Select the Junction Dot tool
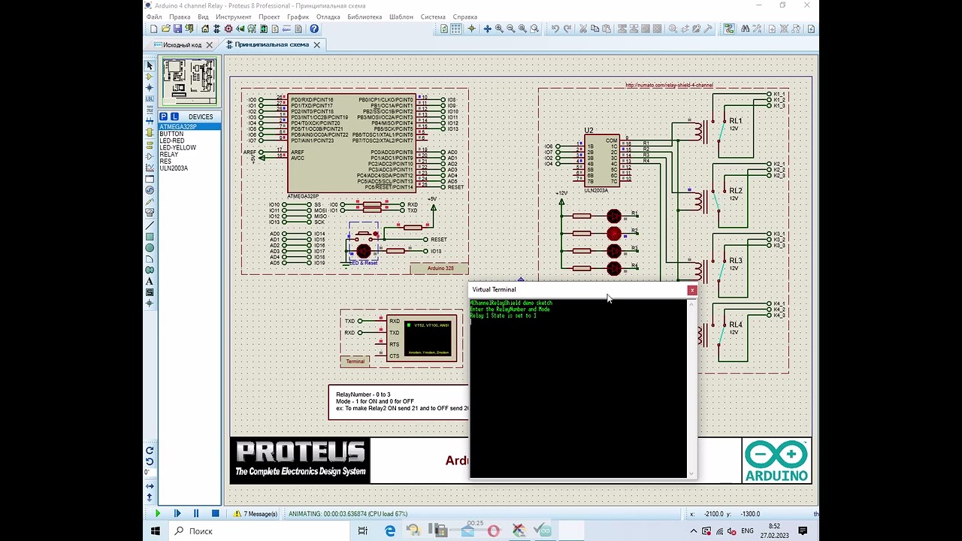 (150, 88)
